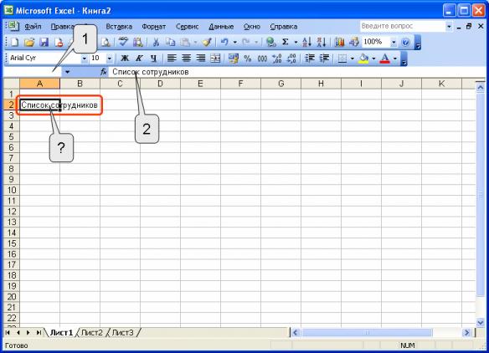Viewport: 489px width, 353px height.
Task: Click the Cut scissors icon
Action: pyautogui.click(x=156, y=42)
